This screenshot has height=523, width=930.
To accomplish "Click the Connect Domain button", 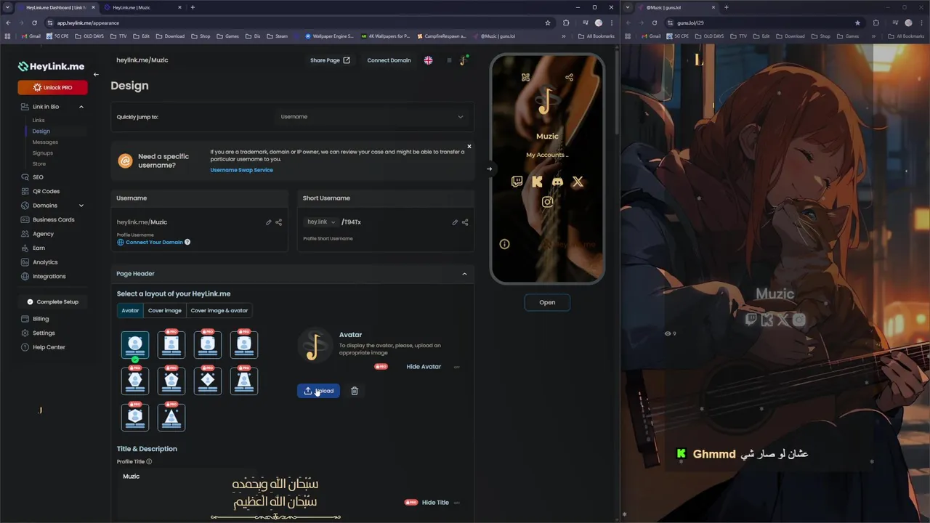I will 389,60.
